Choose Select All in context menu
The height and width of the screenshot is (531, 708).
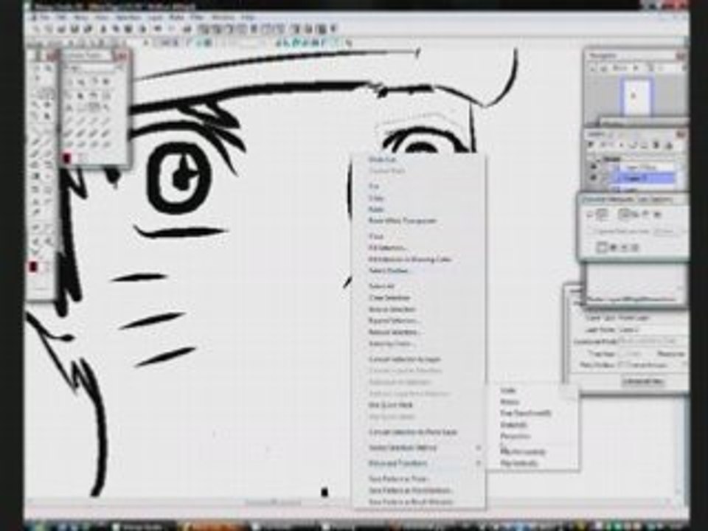coord(381,286)
